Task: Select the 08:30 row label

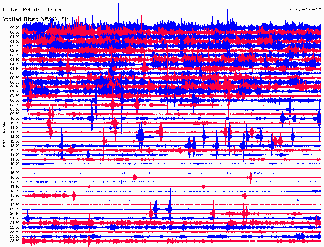Action: click(x=15, y=105)
